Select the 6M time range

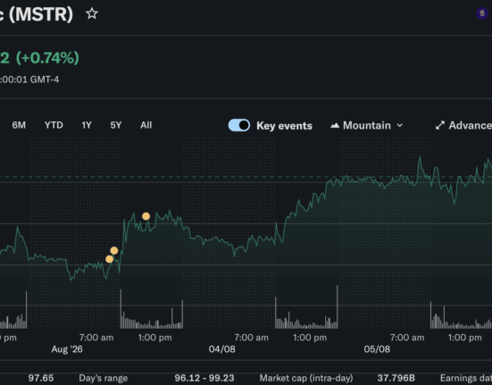coord(19,125)
